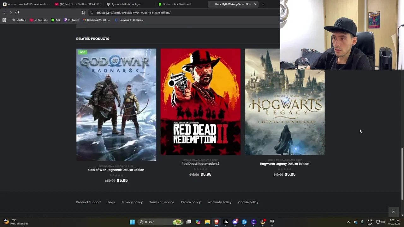Click $5.95 price under Hogwarts Legacy
This screenshot has width=404, height=227.
pyautogui.click(x=290, y=174)
